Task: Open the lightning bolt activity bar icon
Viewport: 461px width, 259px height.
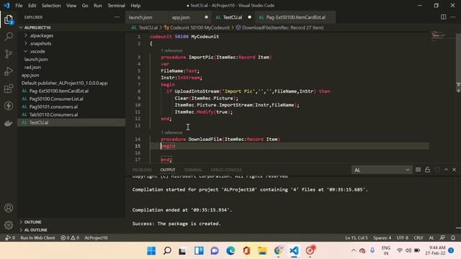Action: coord(9,106)
